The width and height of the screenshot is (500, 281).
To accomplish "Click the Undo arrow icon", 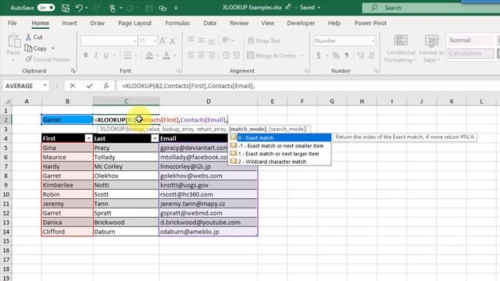I will pyautogui.click(x=79, y=8).
